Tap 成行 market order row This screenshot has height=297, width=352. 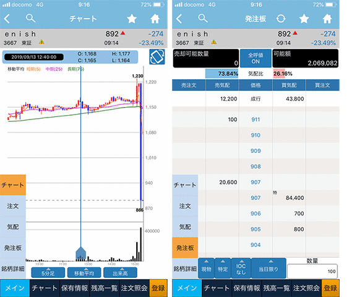point(255,99)
